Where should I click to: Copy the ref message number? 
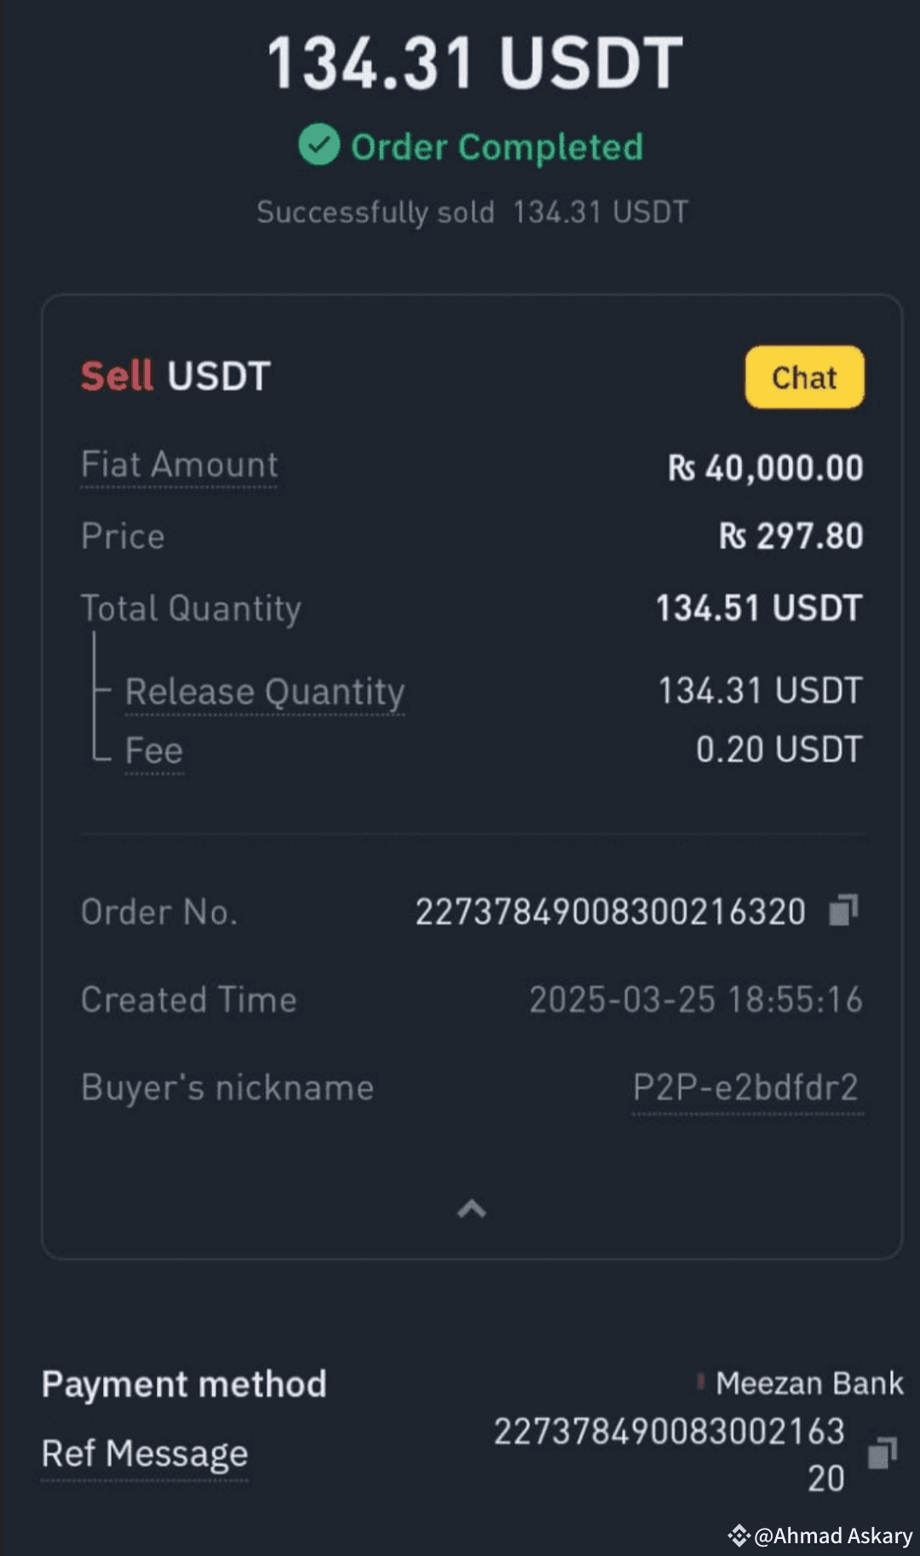point(882,1453)
